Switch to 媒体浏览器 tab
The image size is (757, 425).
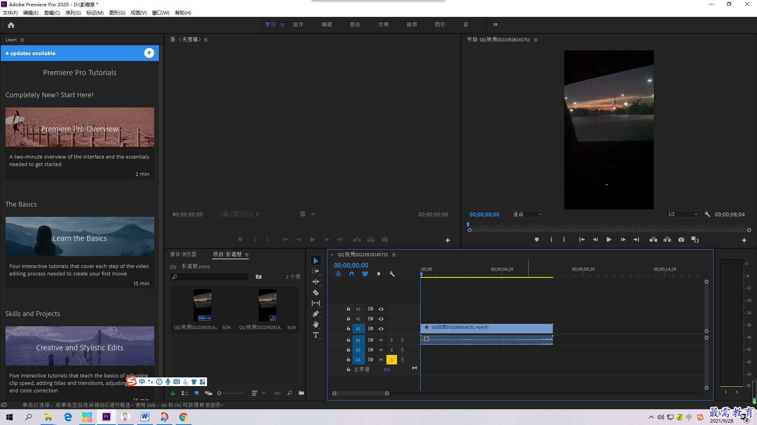183,254
